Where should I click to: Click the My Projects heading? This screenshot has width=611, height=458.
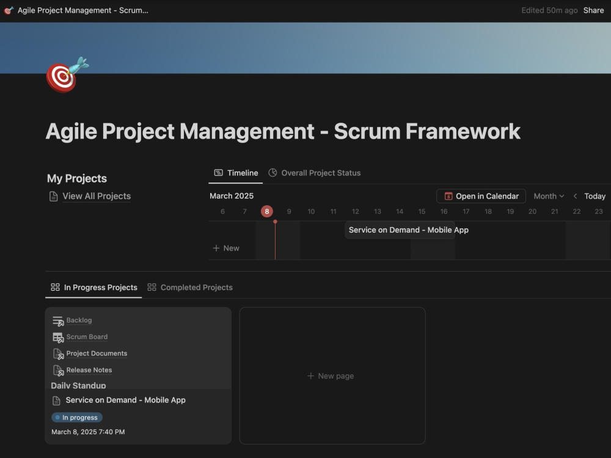tap(77, 178)
